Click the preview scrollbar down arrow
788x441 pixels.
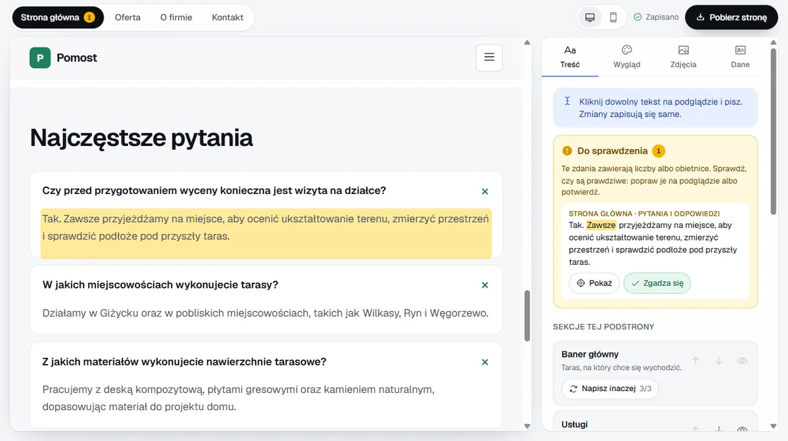[527, 426]
